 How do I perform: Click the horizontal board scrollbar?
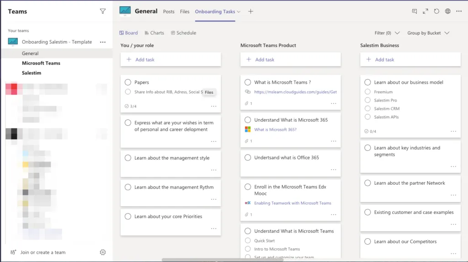[x=223, y=260]
